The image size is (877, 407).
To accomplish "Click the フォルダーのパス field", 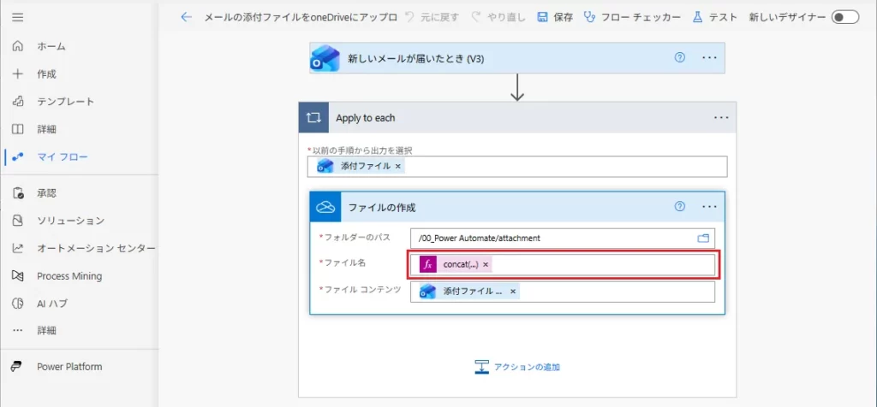I will [x=562, y=238].
